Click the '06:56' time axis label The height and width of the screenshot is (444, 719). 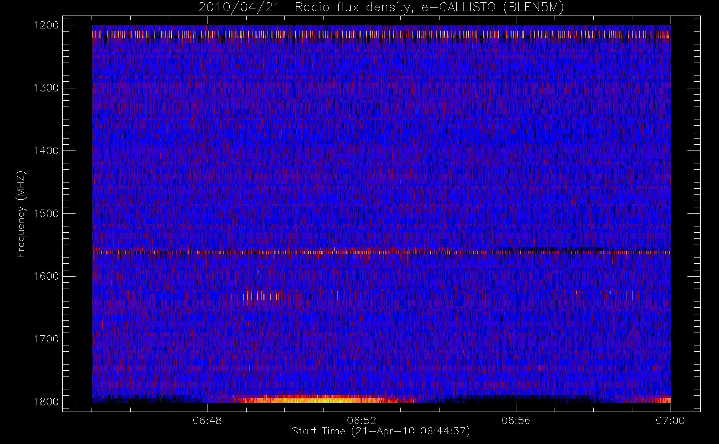pos(516,420)
